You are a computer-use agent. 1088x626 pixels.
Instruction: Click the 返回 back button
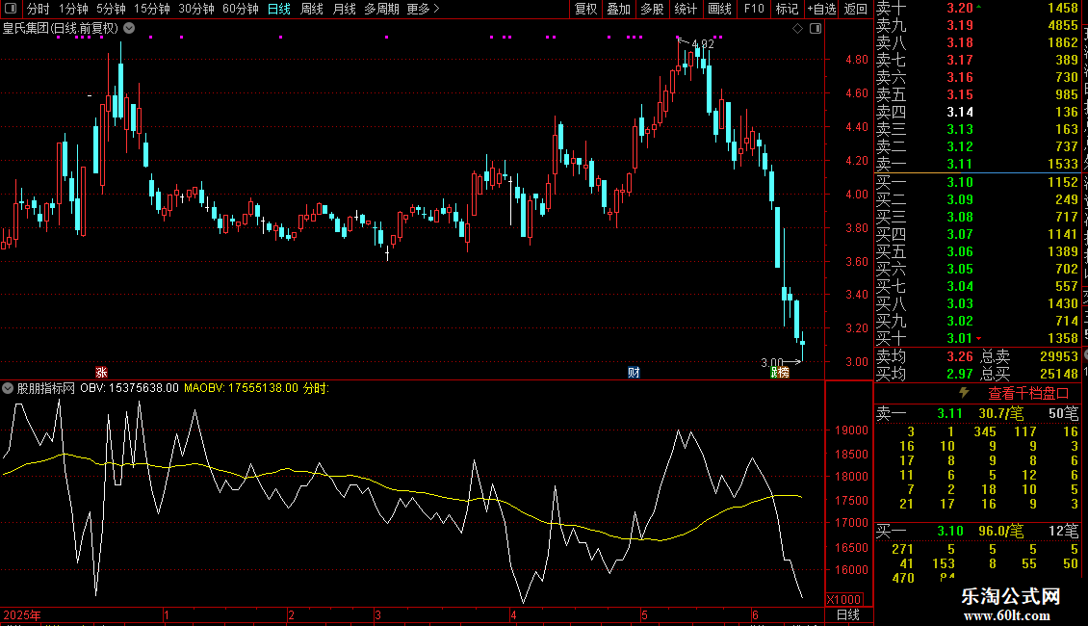tap(856, 9)
